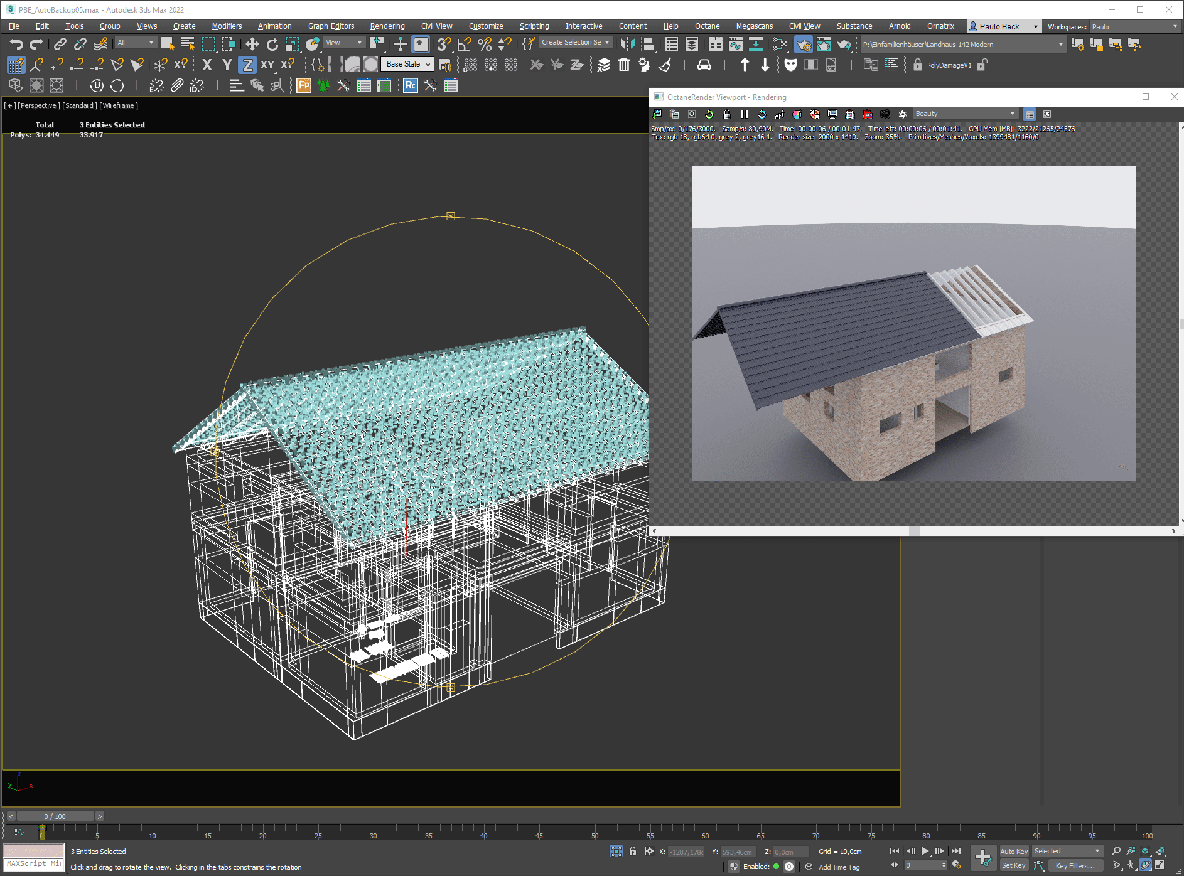This screenshot has width=1184, height=876.
Task: Open Render Setup teapot icon
Action: point(803,44)
